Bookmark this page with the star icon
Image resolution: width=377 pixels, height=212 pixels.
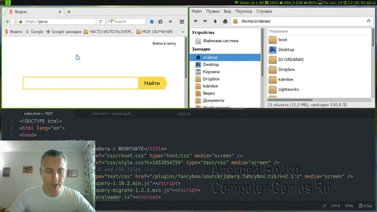pos(152,22)
